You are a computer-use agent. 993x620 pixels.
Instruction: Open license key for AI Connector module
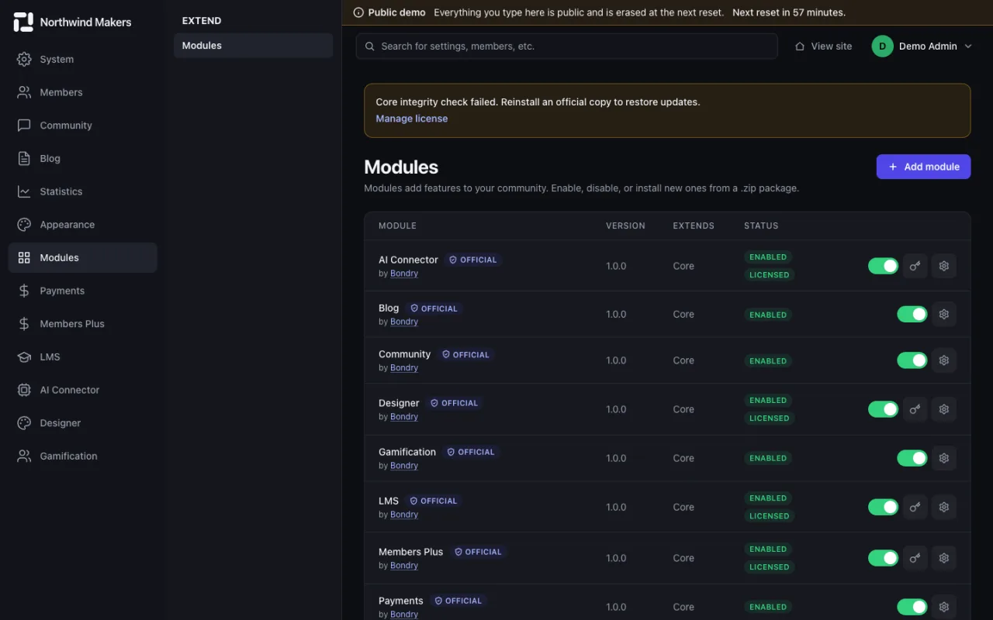point(915,266)
